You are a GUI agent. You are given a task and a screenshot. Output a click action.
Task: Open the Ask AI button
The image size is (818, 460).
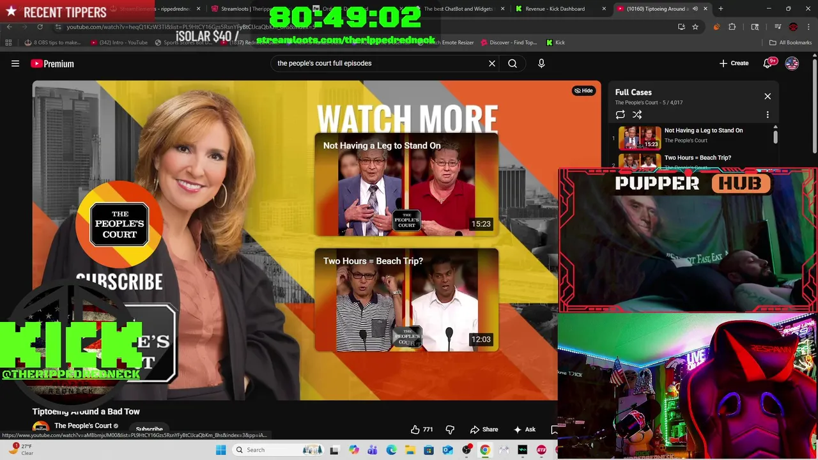point(525,429)
